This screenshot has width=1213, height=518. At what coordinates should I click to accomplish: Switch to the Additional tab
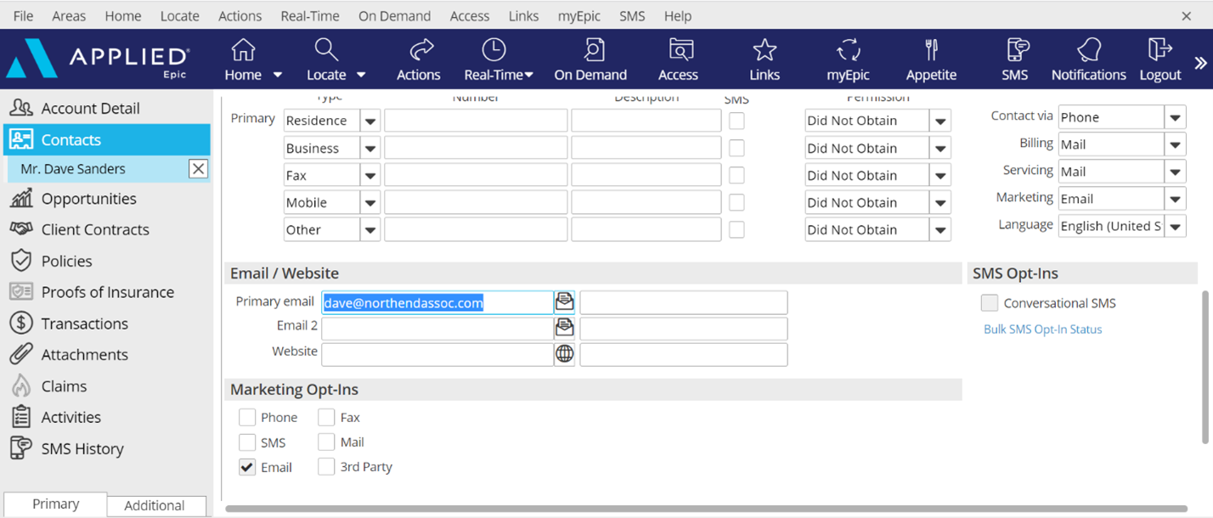155,505
